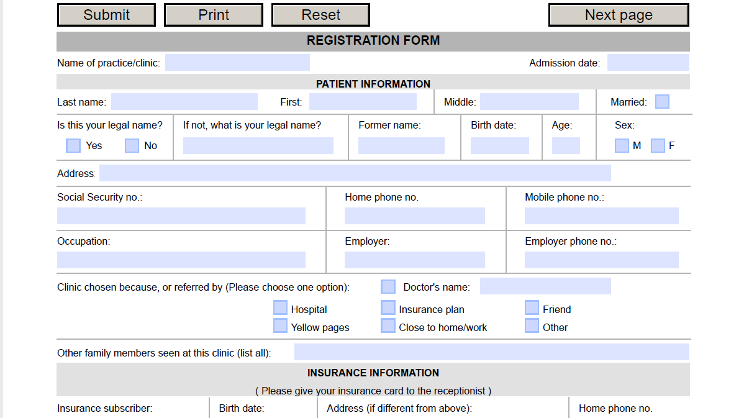Click the patient Home phone no. field
The image size is (744, 418).
415,216
